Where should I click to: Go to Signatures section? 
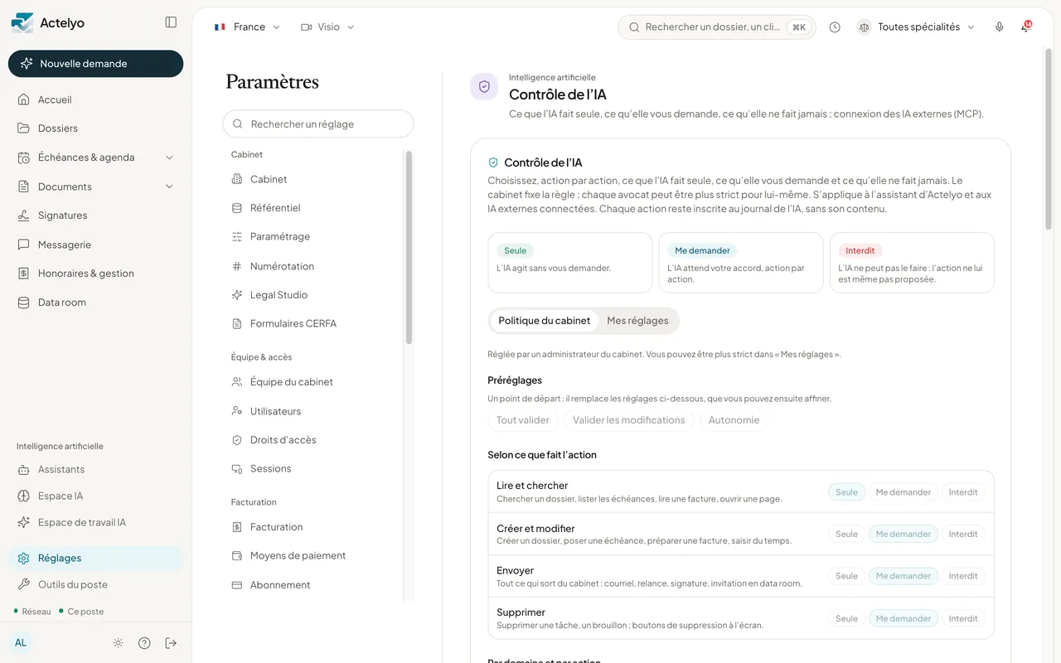pos(96,215)
